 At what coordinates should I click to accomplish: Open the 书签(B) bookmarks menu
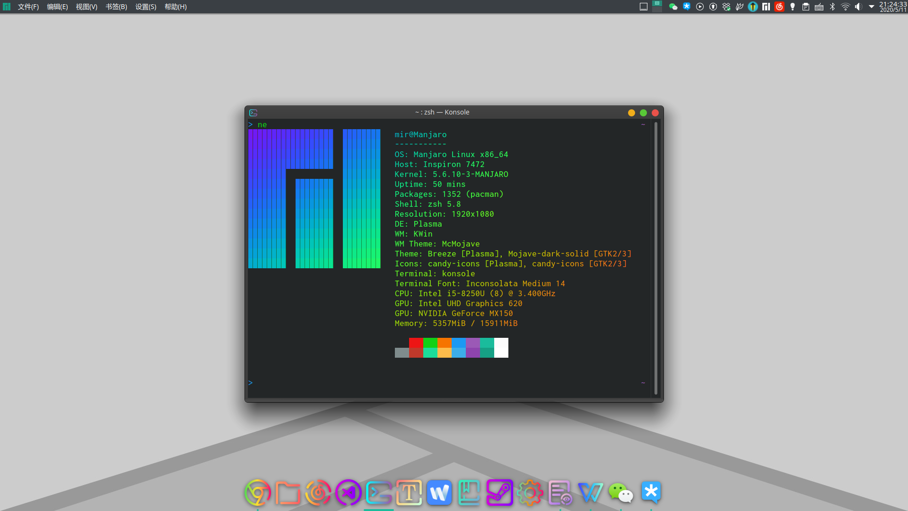pos(116,7)
